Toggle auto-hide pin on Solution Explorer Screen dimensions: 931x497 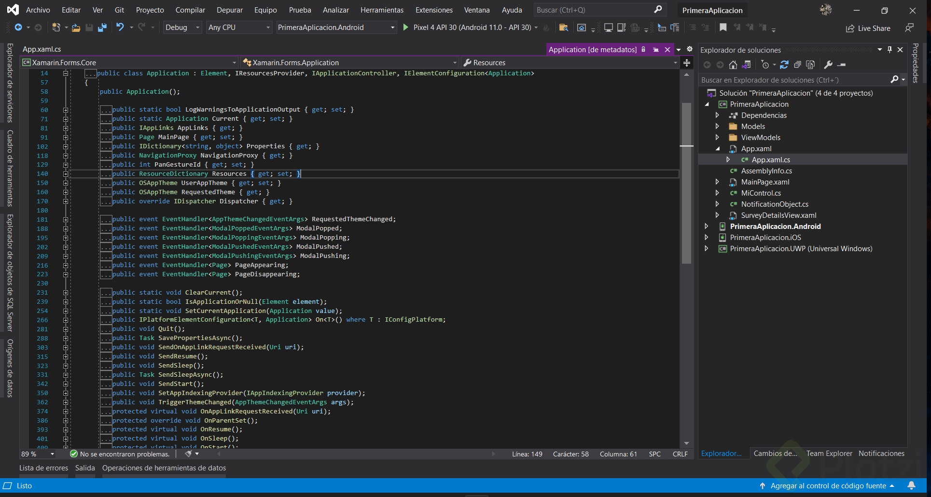point(889,50)
